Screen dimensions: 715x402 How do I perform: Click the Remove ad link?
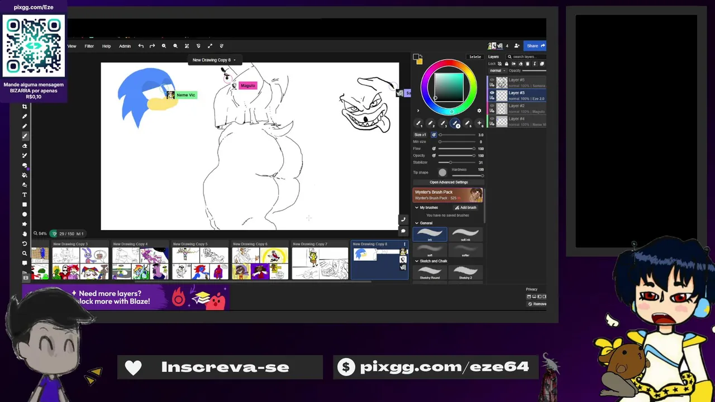537,304
